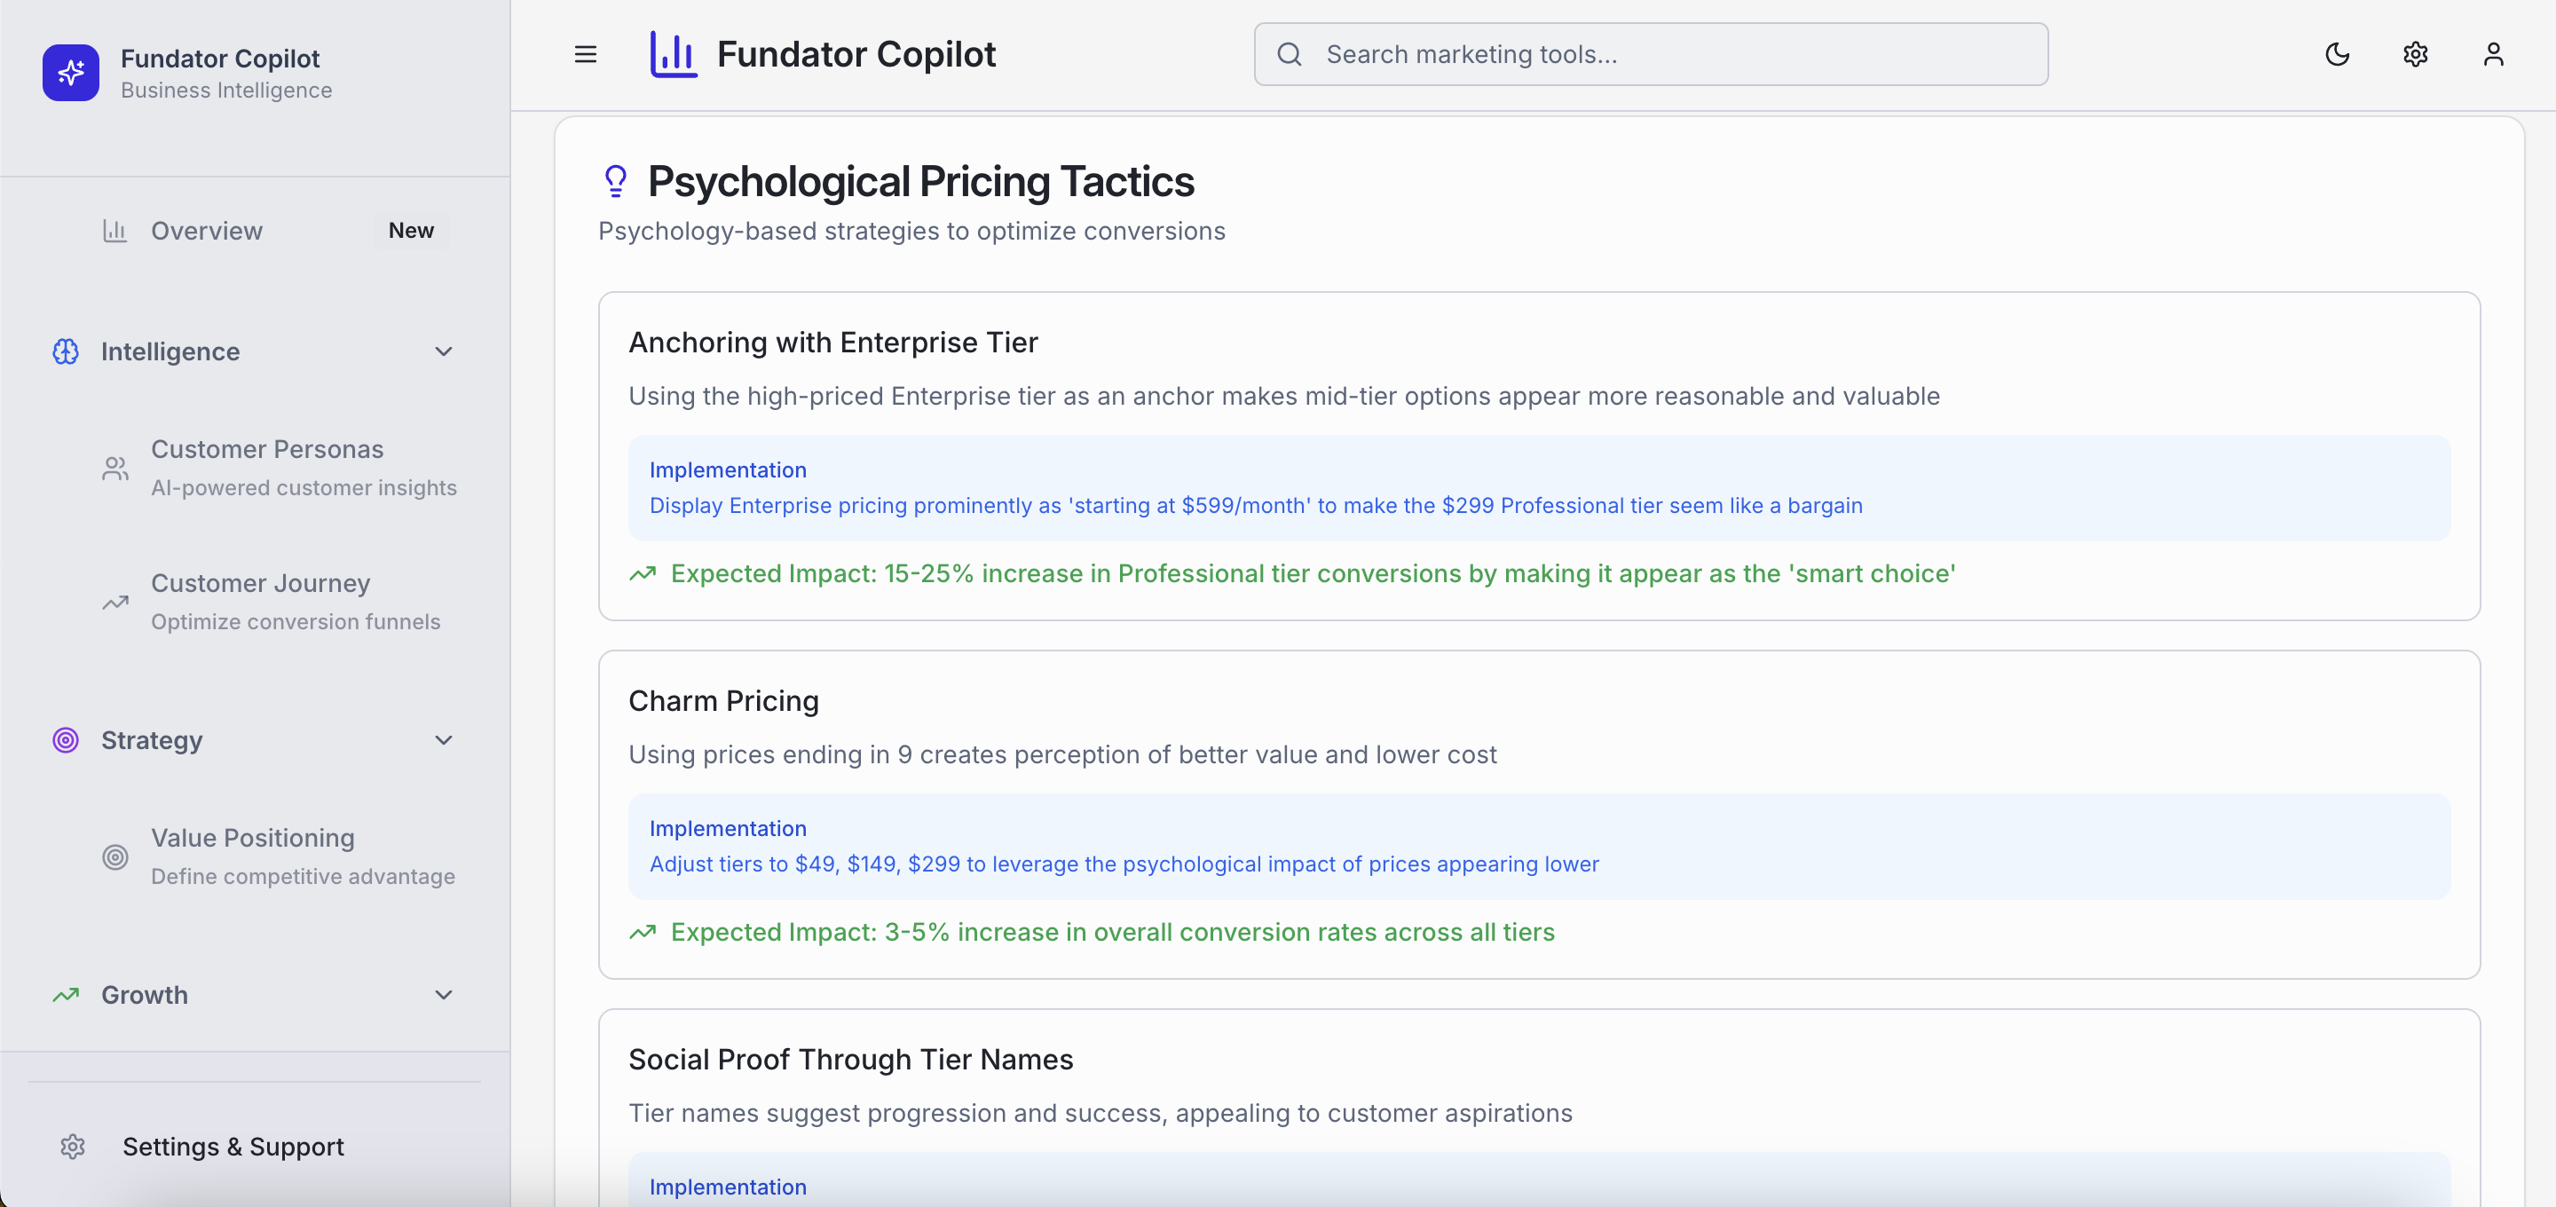Open Settings & Support
The width and height of the screenshot is (2556, 1207).
click(233, 1147)
